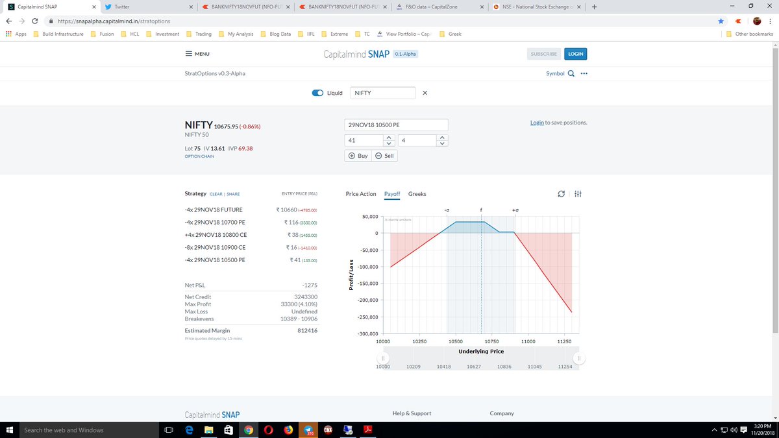Open the Apps bookmarks shortcut
Screen dimensions: 779x438
coord(16,34)
